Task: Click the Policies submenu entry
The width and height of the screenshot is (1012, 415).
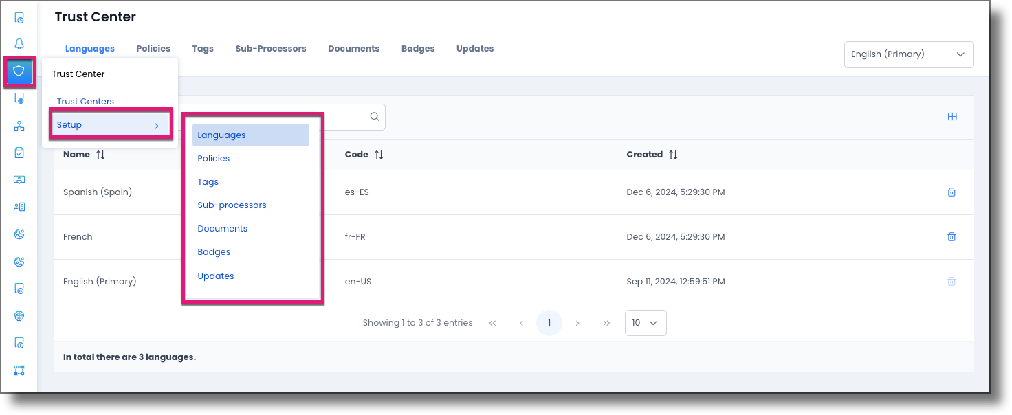Action: [x=214, y=158]
